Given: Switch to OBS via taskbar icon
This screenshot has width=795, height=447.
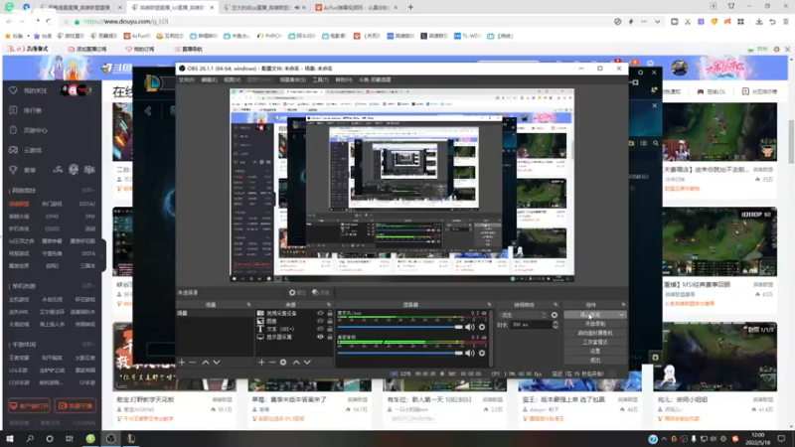Looking at the screenshot, I should coord(110,438).
